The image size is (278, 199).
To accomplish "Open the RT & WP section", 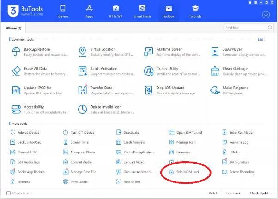I will pos(115,12).
